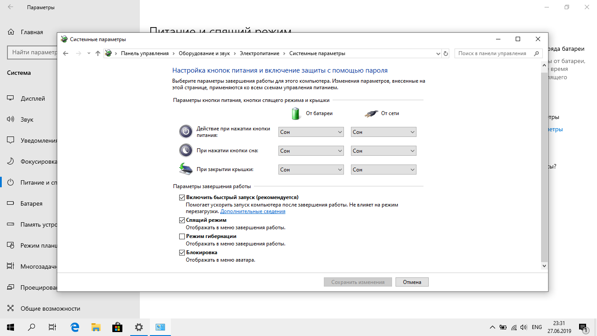
Task: Click the refresh icon next to address bar
Action: click(x=446, y=53)
